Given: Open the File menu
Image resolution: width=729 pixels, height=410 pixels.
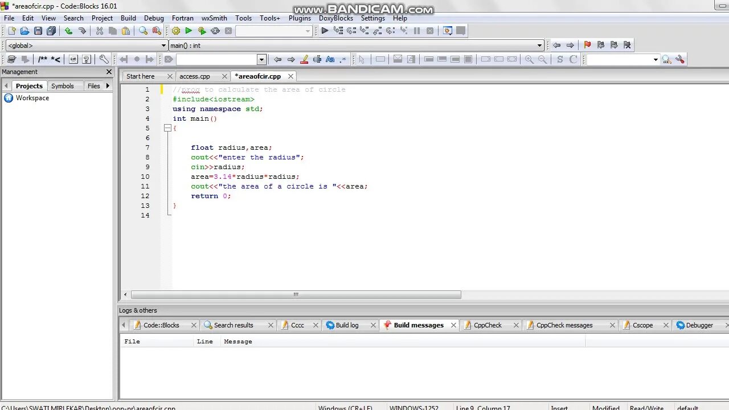Looking at the screenshot, I should (x=9, y=18).
